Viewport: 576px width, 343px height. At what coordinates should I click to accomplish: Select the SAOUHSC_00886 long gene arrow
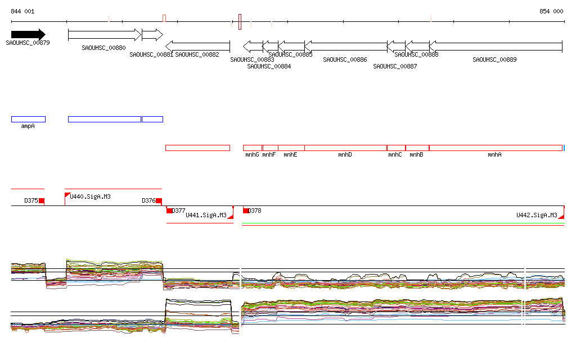pos(346,47)
